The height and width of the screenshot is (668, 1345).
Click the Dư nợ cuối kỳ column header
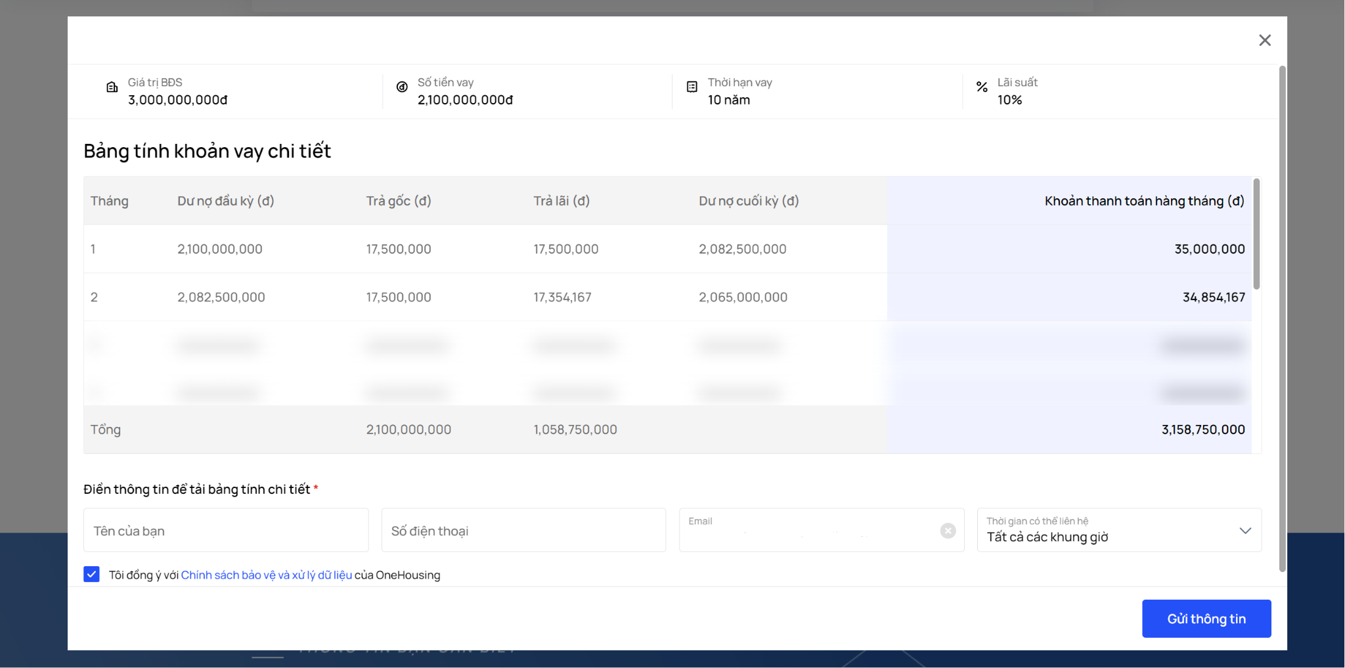(x=749, y=201)
